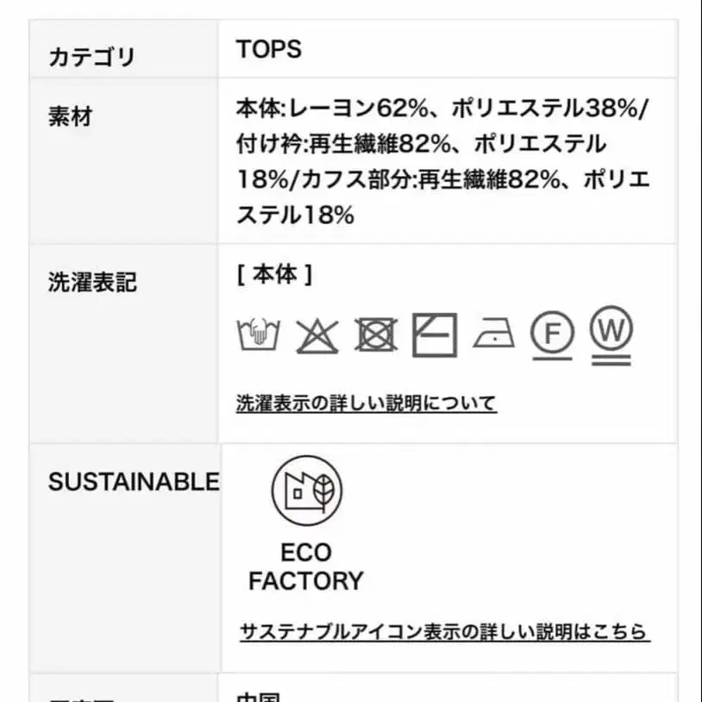The image size is (702, 702).
Task: Click the SUSTAINABLE section header
Action: [x=132, y=481]
